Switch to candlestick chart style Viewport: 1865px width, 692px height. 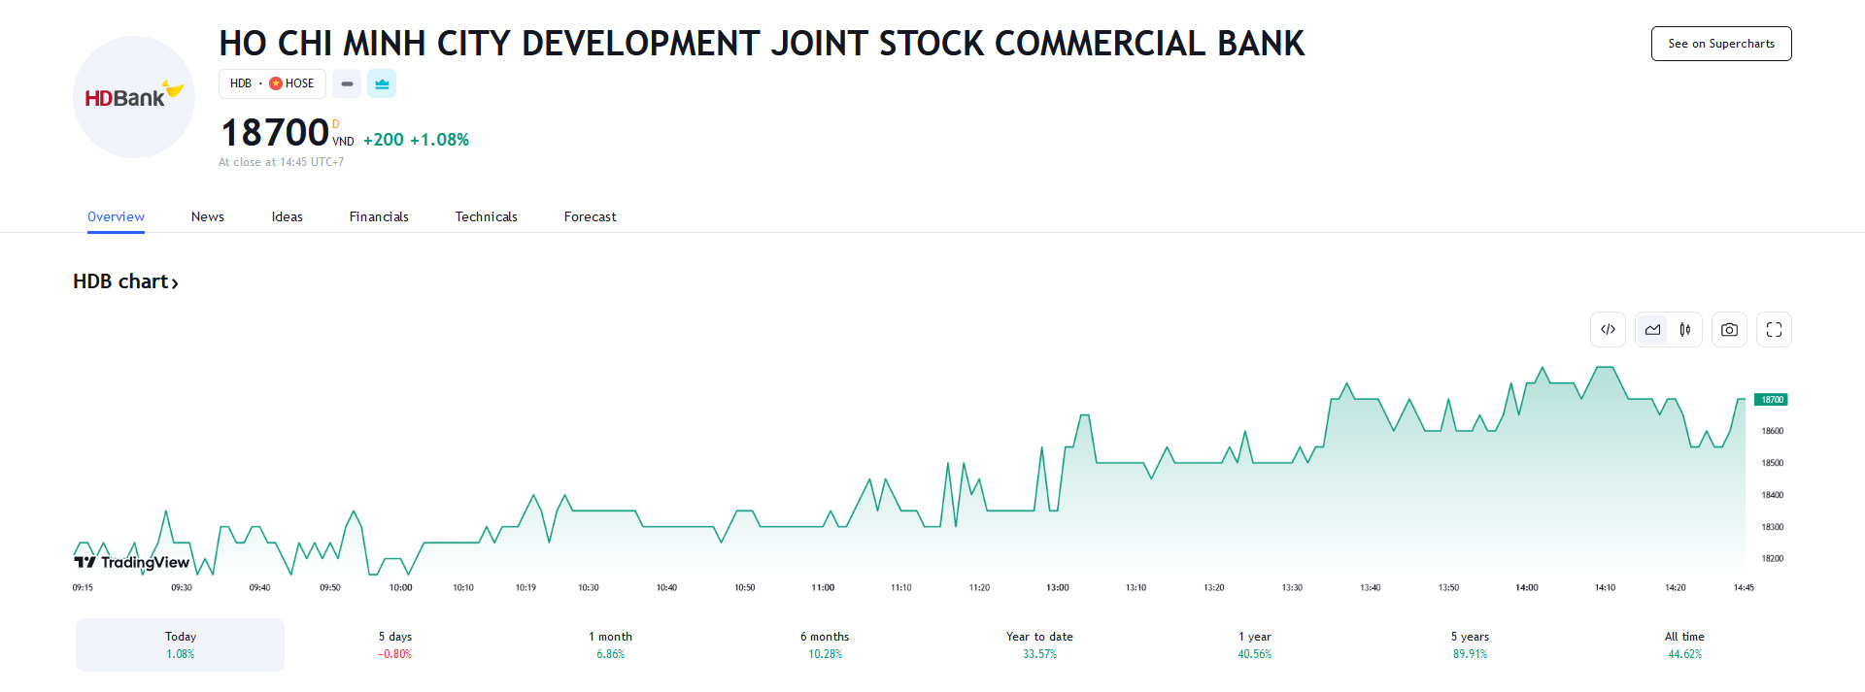(x=1685, y=330)
